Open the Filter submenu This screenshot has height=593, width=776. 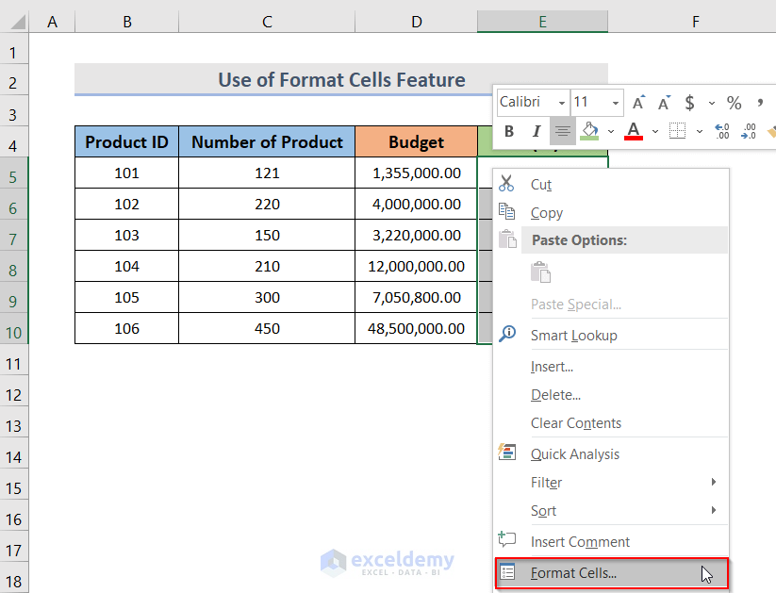pyautogui.click(x=547, y=483)
